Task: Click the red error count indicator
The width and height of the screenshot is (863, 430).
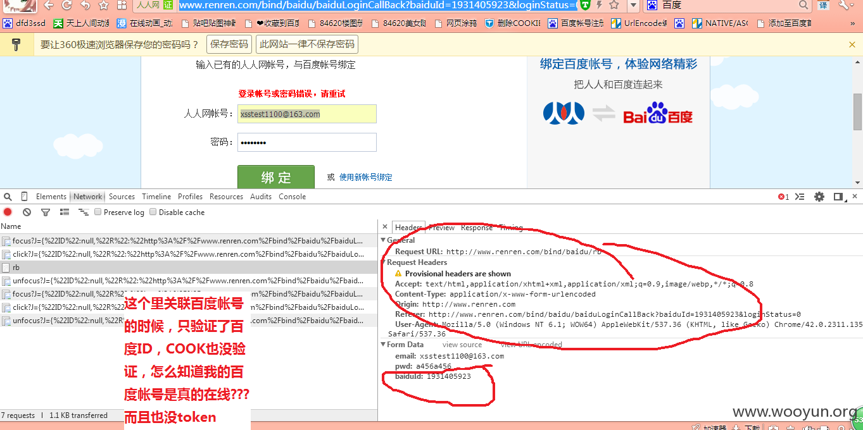Action: pyautogui.click(x=783, y=197)
